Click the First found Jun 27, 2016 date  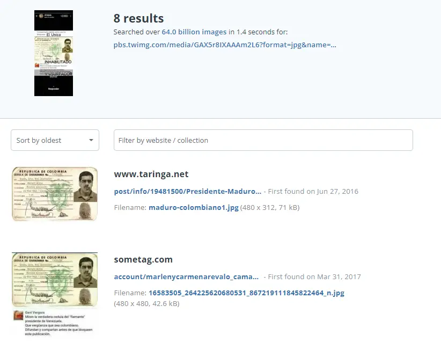click(x=313, y=191)
